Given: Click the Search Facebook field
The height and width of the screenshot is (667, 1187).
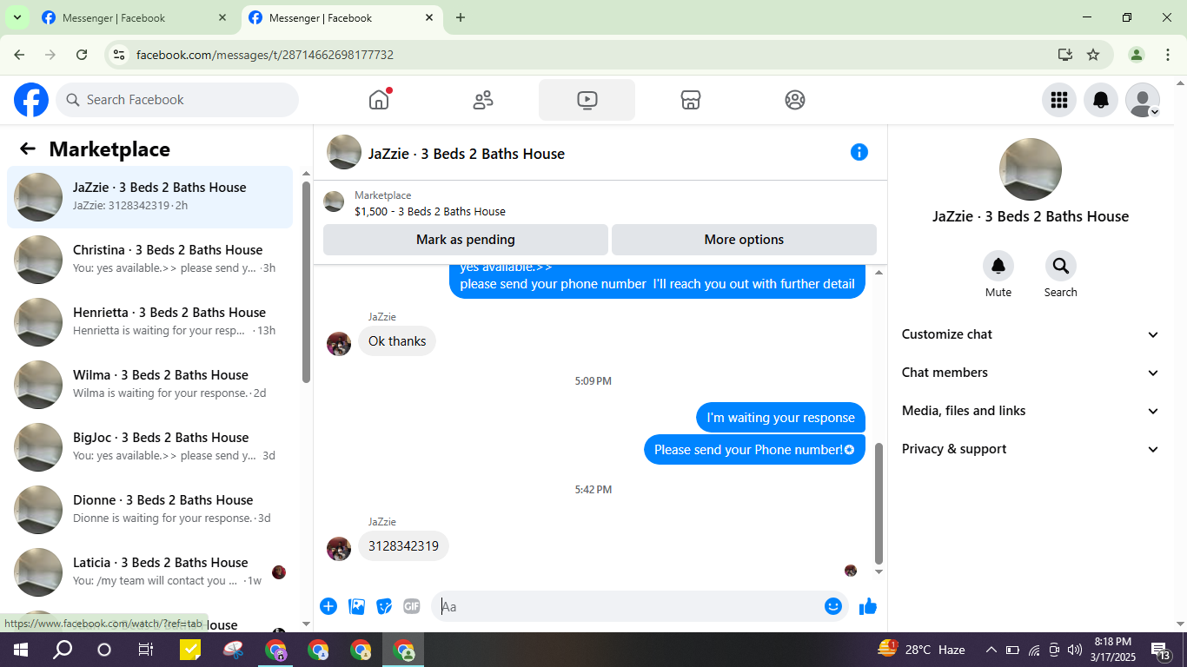Looking at the screenshot, I should click(177, 100).
